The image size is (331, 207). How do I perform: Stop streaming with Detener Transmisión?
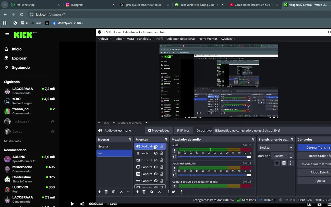point(314,147)
